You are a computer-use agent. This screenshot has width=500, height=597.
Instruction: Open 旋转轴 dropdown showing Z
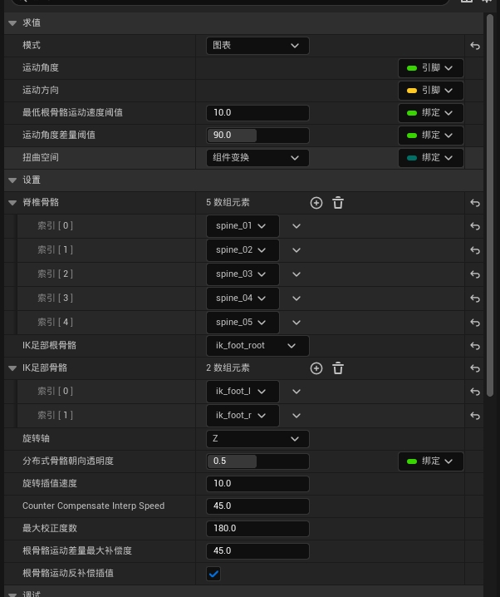click(257, 439)
